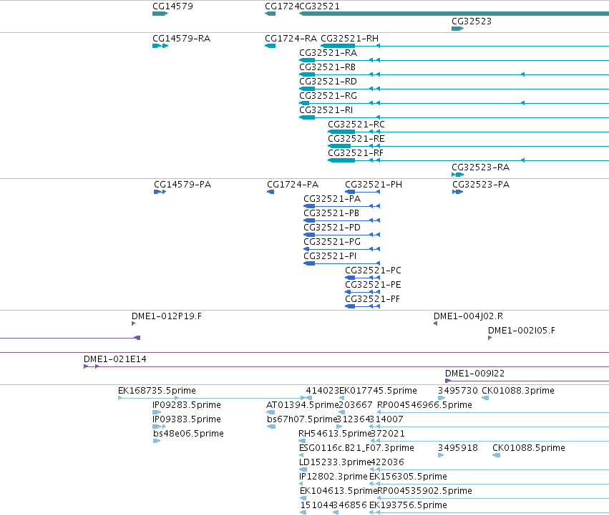Select EST EK193756.5prime label
Screen dimensions: 609x516
pyautogui.click(x=408, y=505)
